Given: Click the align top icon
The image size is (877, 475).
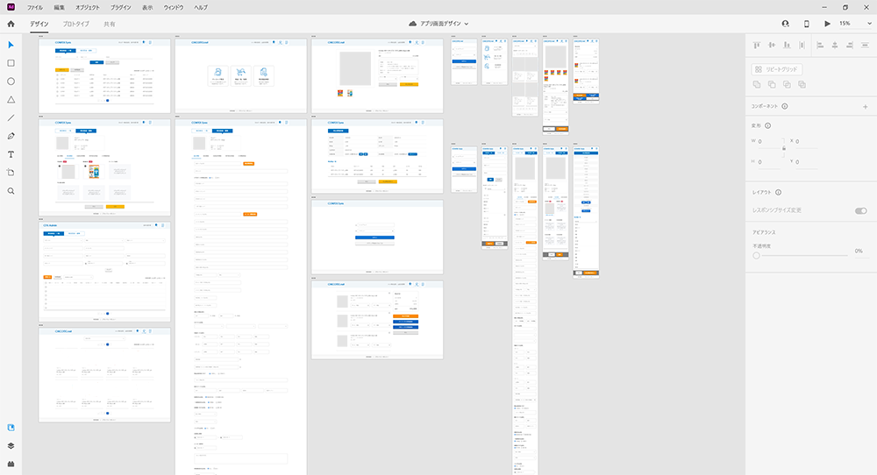Looking at the screenshot, I should coord(757,46).
